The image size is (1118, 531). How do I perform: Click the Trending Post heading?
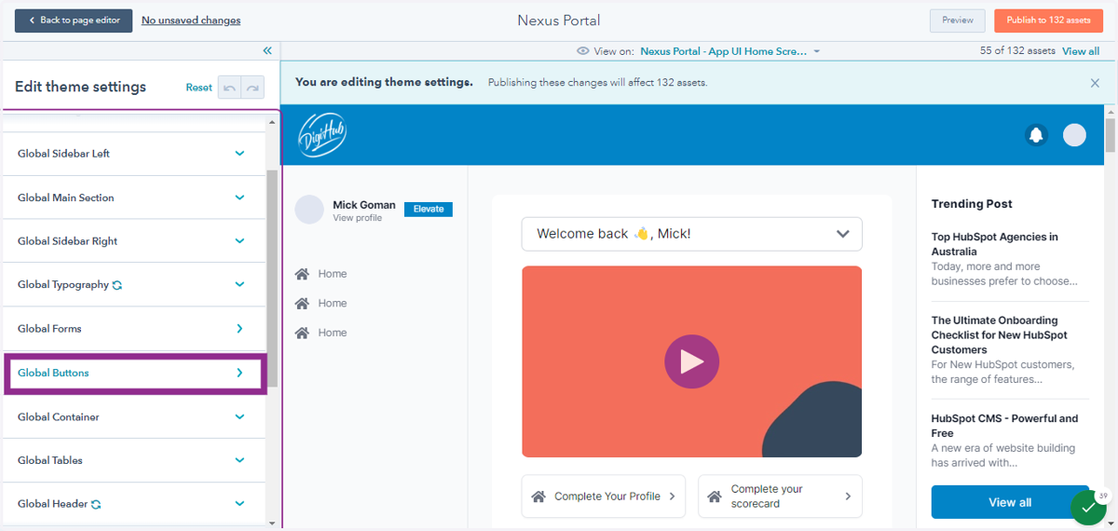click(972, 204)
